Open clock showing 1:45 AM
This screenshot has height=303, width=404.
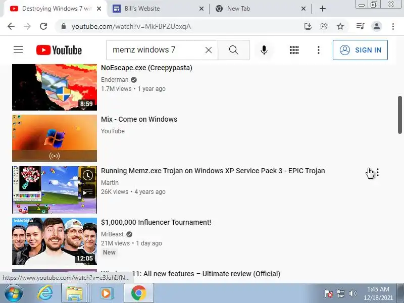tap(378, 293)
